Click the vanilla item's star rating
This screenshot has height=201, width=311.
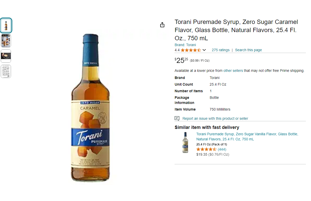pyautogui.click(x=206, y=149)
